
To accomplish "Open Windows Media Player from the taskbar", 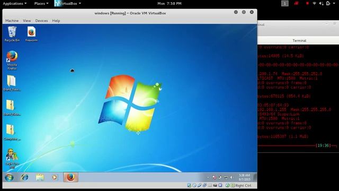I will tap(55, 177).
